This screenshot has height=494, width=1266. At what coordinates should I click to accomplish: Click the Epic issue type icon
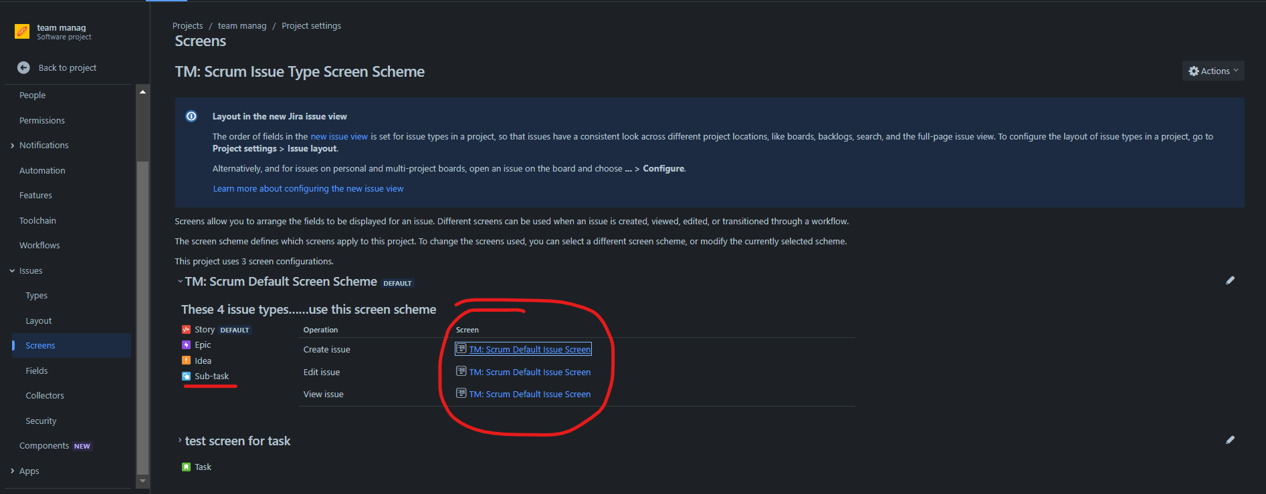tap(186, 344)
